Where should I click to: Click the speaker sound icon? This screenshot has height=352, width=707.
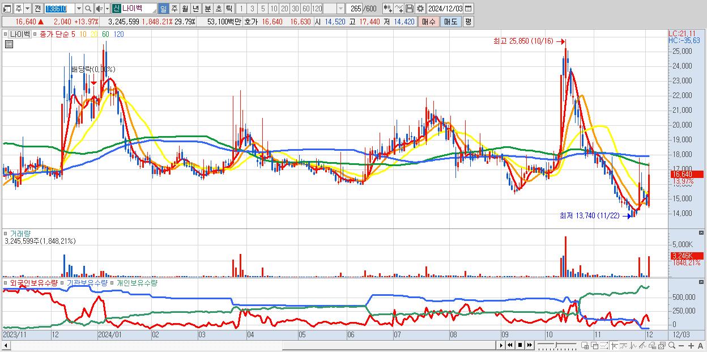(x=99, y=9)
